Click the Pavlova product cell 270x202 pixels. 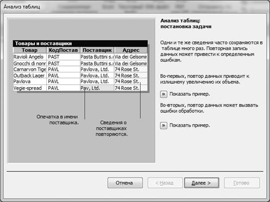pyautogui.click(x=30, y=82)
